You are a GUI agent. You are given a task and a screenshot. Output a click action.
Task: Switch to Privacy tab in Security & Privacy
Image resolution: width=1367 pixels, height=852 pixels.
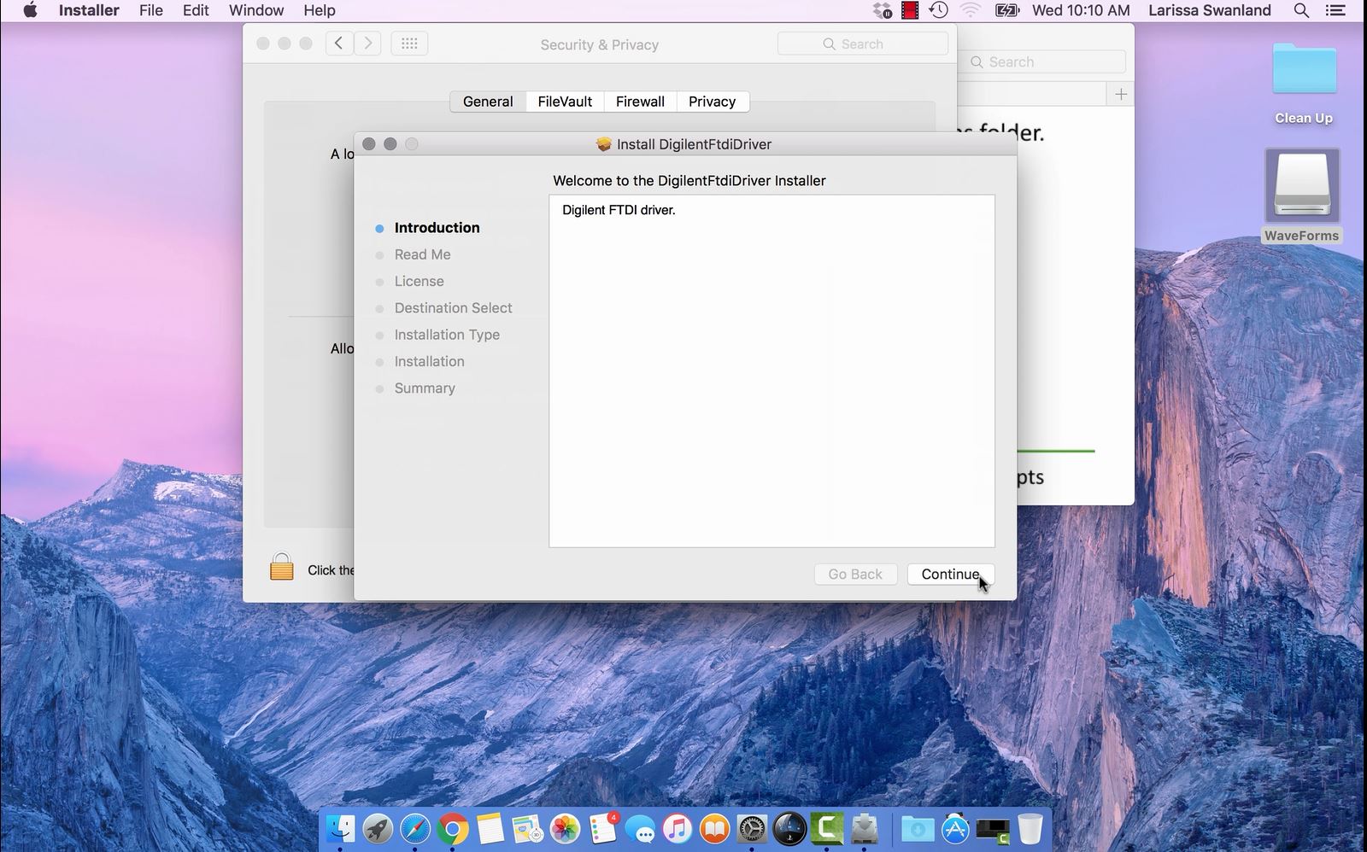coord(712,102)
